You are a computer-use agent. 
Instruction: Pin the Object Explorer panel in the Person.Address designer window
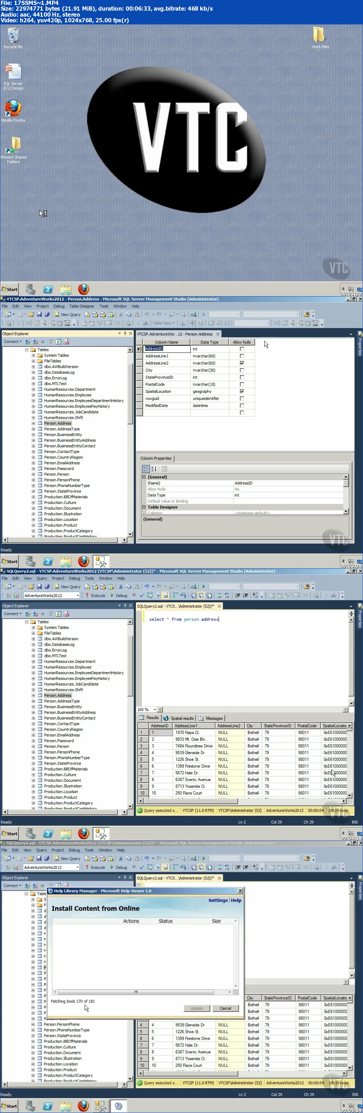[x=125, y=333]
